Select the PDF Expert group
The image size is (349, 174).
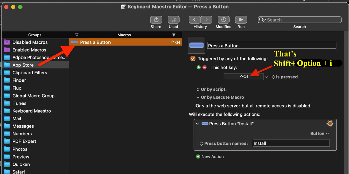pos(35,141)
